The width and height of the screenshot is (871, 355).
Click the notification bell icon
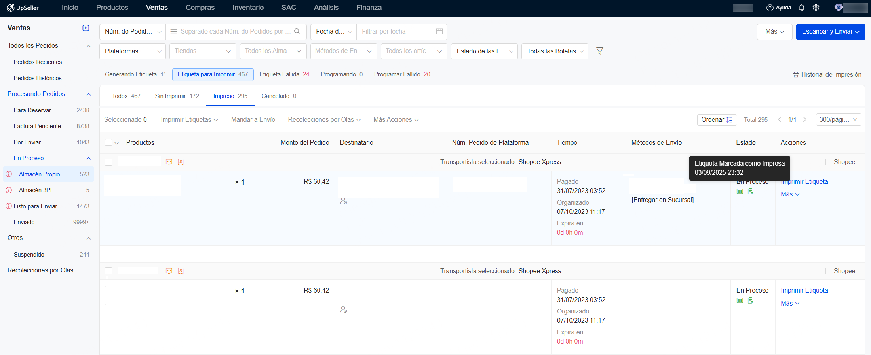[802, 8]
